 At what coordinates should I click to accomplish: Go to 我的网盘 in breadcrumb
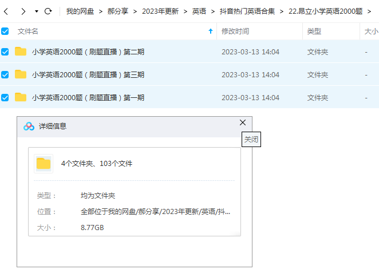[80, 11]
